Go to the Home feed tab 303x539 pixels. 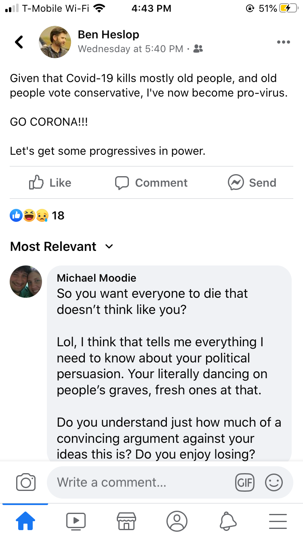25,521
